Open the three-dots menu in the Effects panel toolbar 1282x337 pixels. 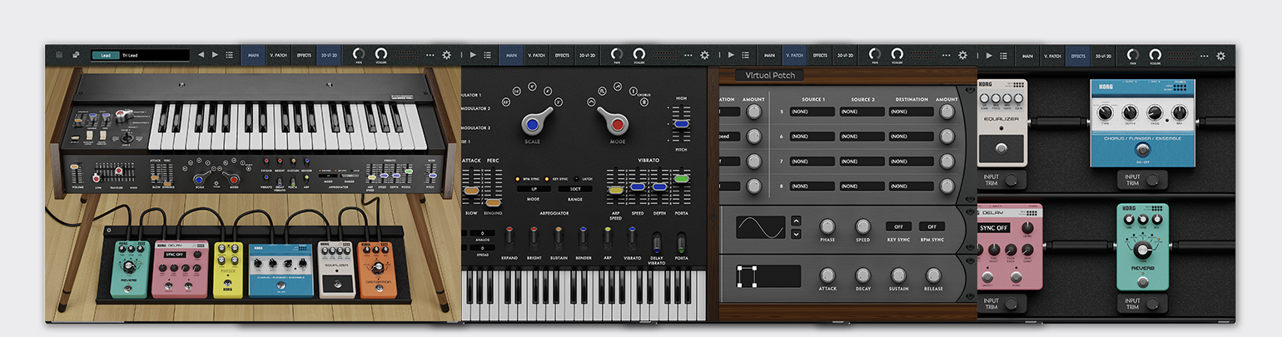pos(1204,55)
